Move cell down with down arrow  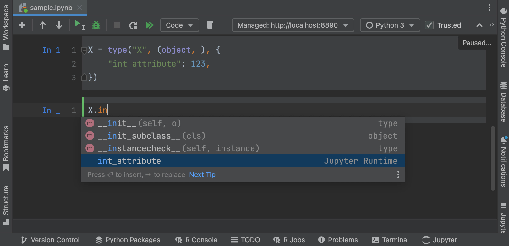pos(59,25)
